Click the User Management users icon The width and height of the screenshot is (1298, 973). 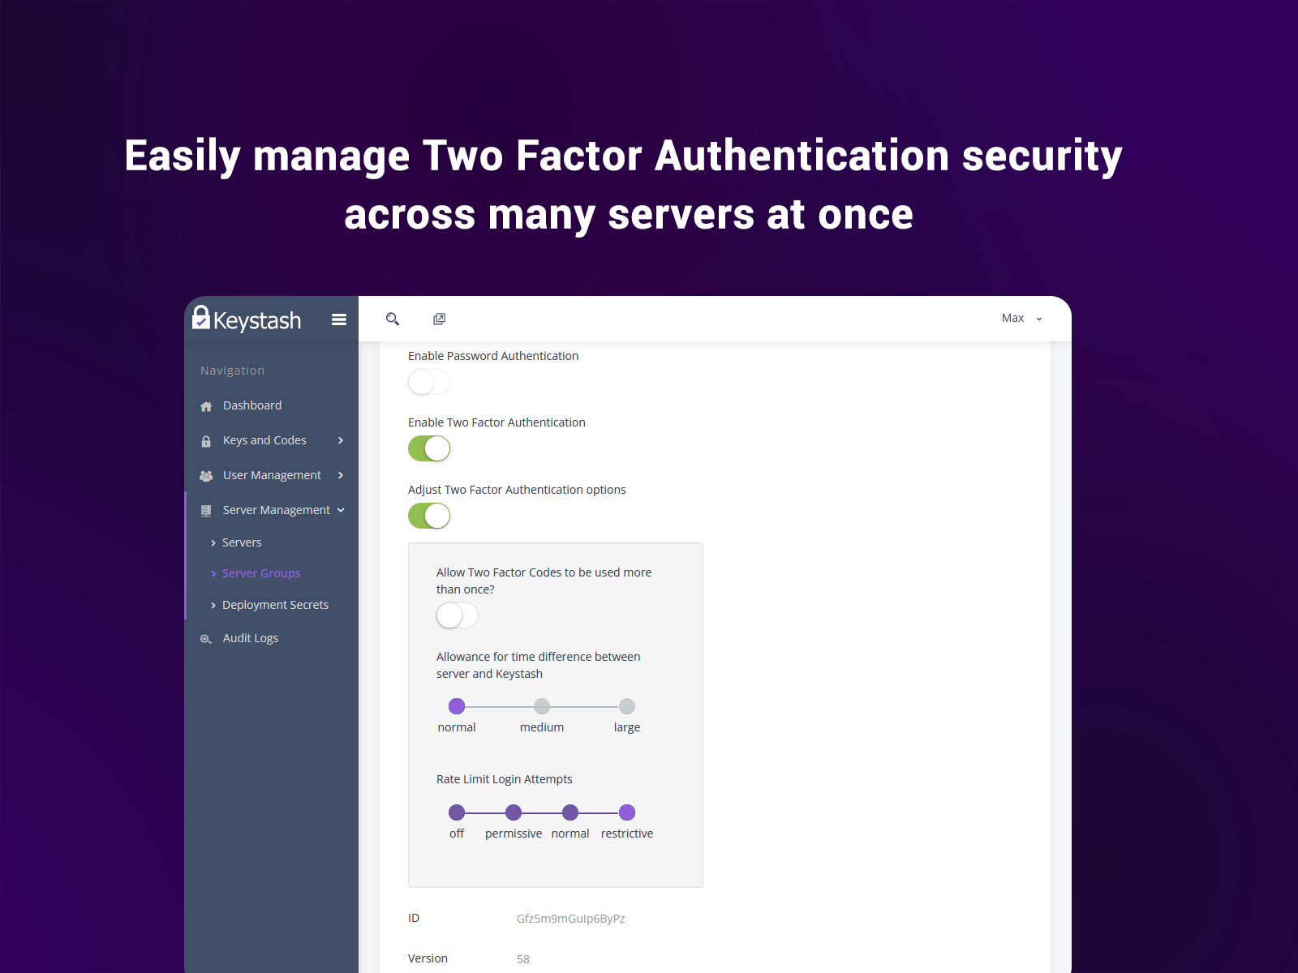click(x=205, y=475)
